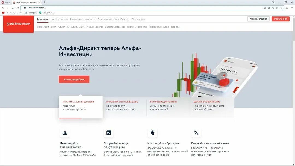Image resolution: width=295 pixels, height=166 pixels.
Task: Close the Инвестиции и трейдинг browser tab
Action: [x=40, y=2]
